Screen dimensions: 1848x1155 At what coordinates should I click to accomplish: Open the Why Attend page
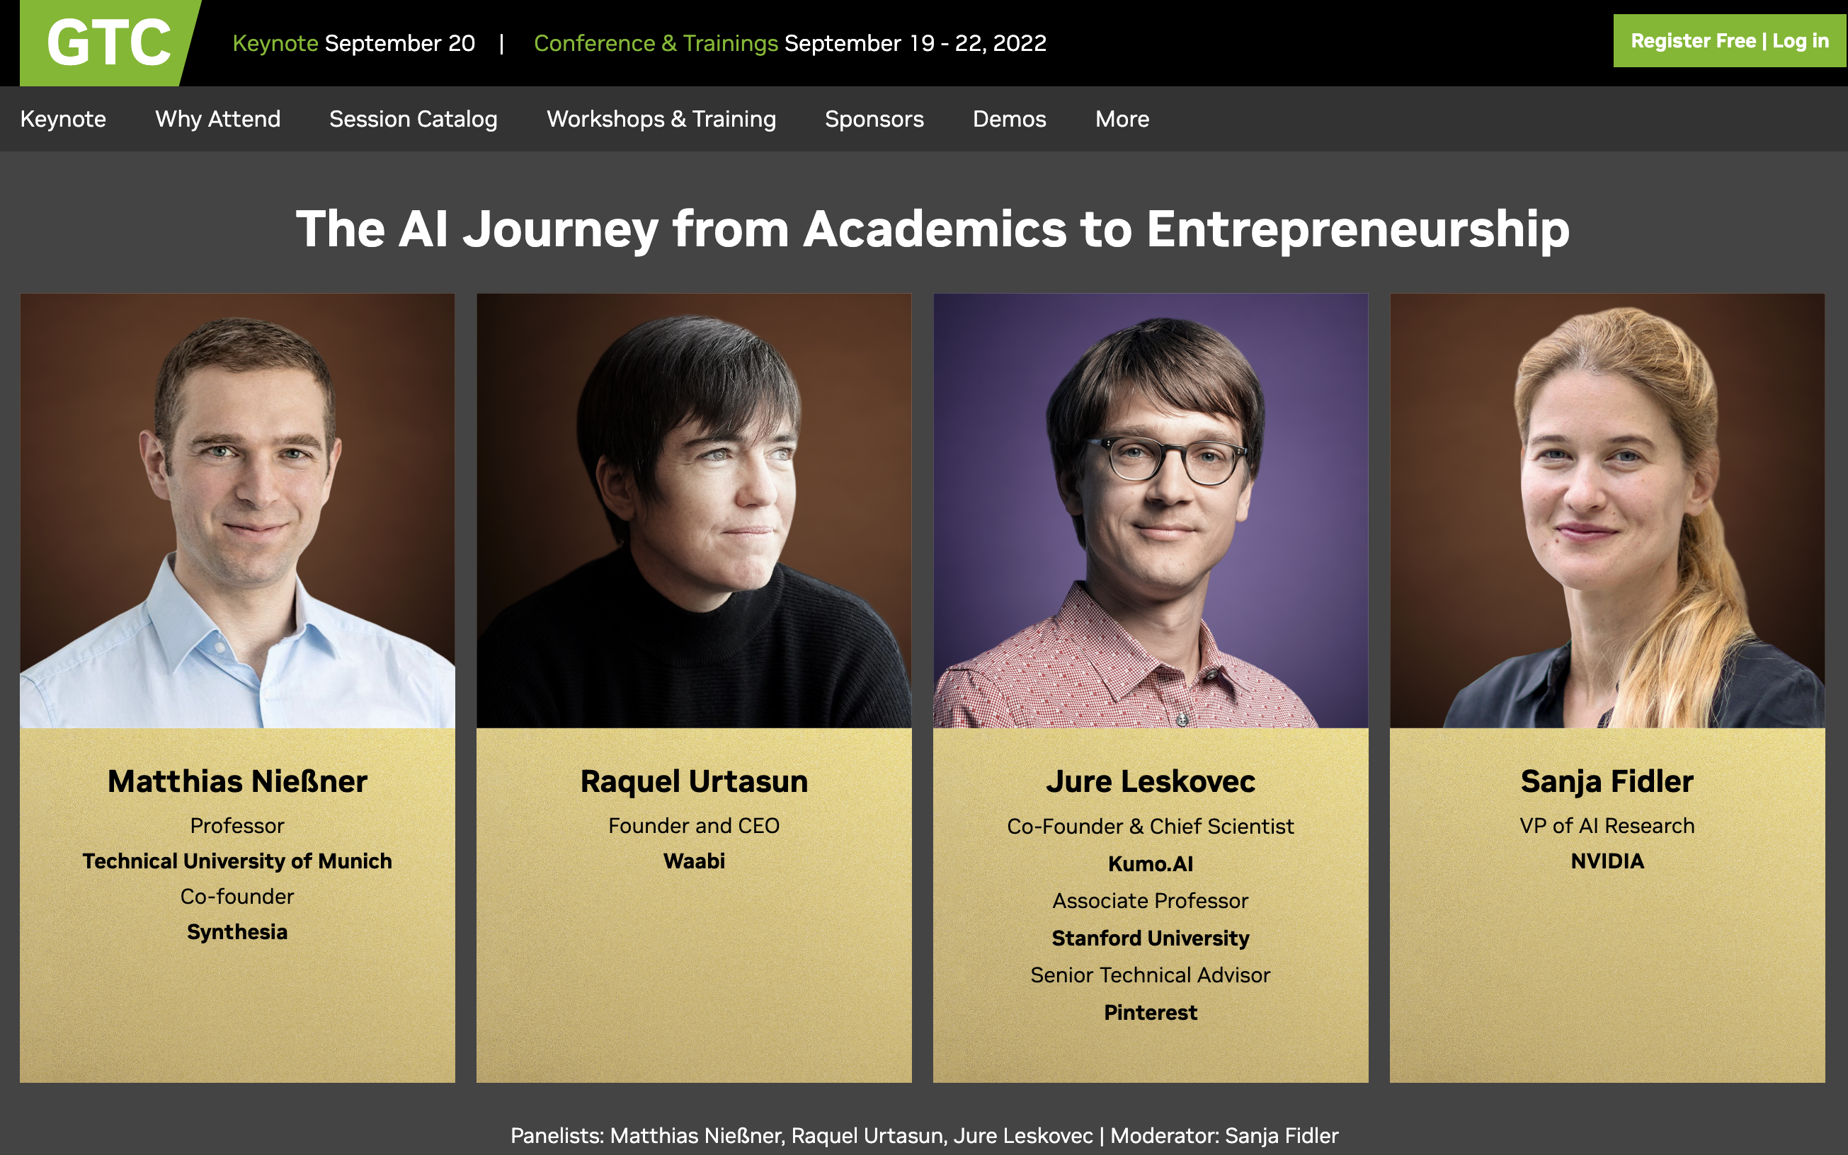(x=218, y=119)
